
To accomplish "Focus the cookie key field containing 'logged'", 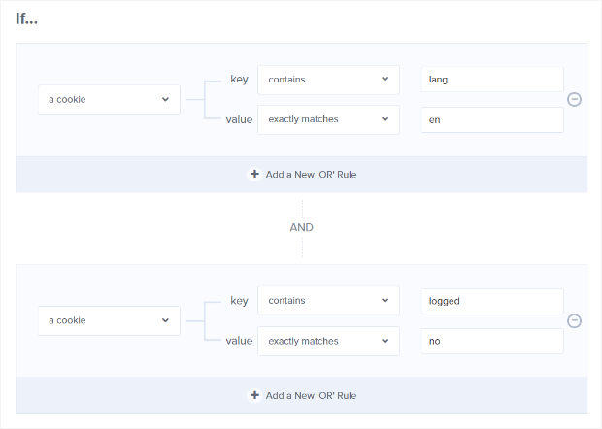I will pos(492,301).
